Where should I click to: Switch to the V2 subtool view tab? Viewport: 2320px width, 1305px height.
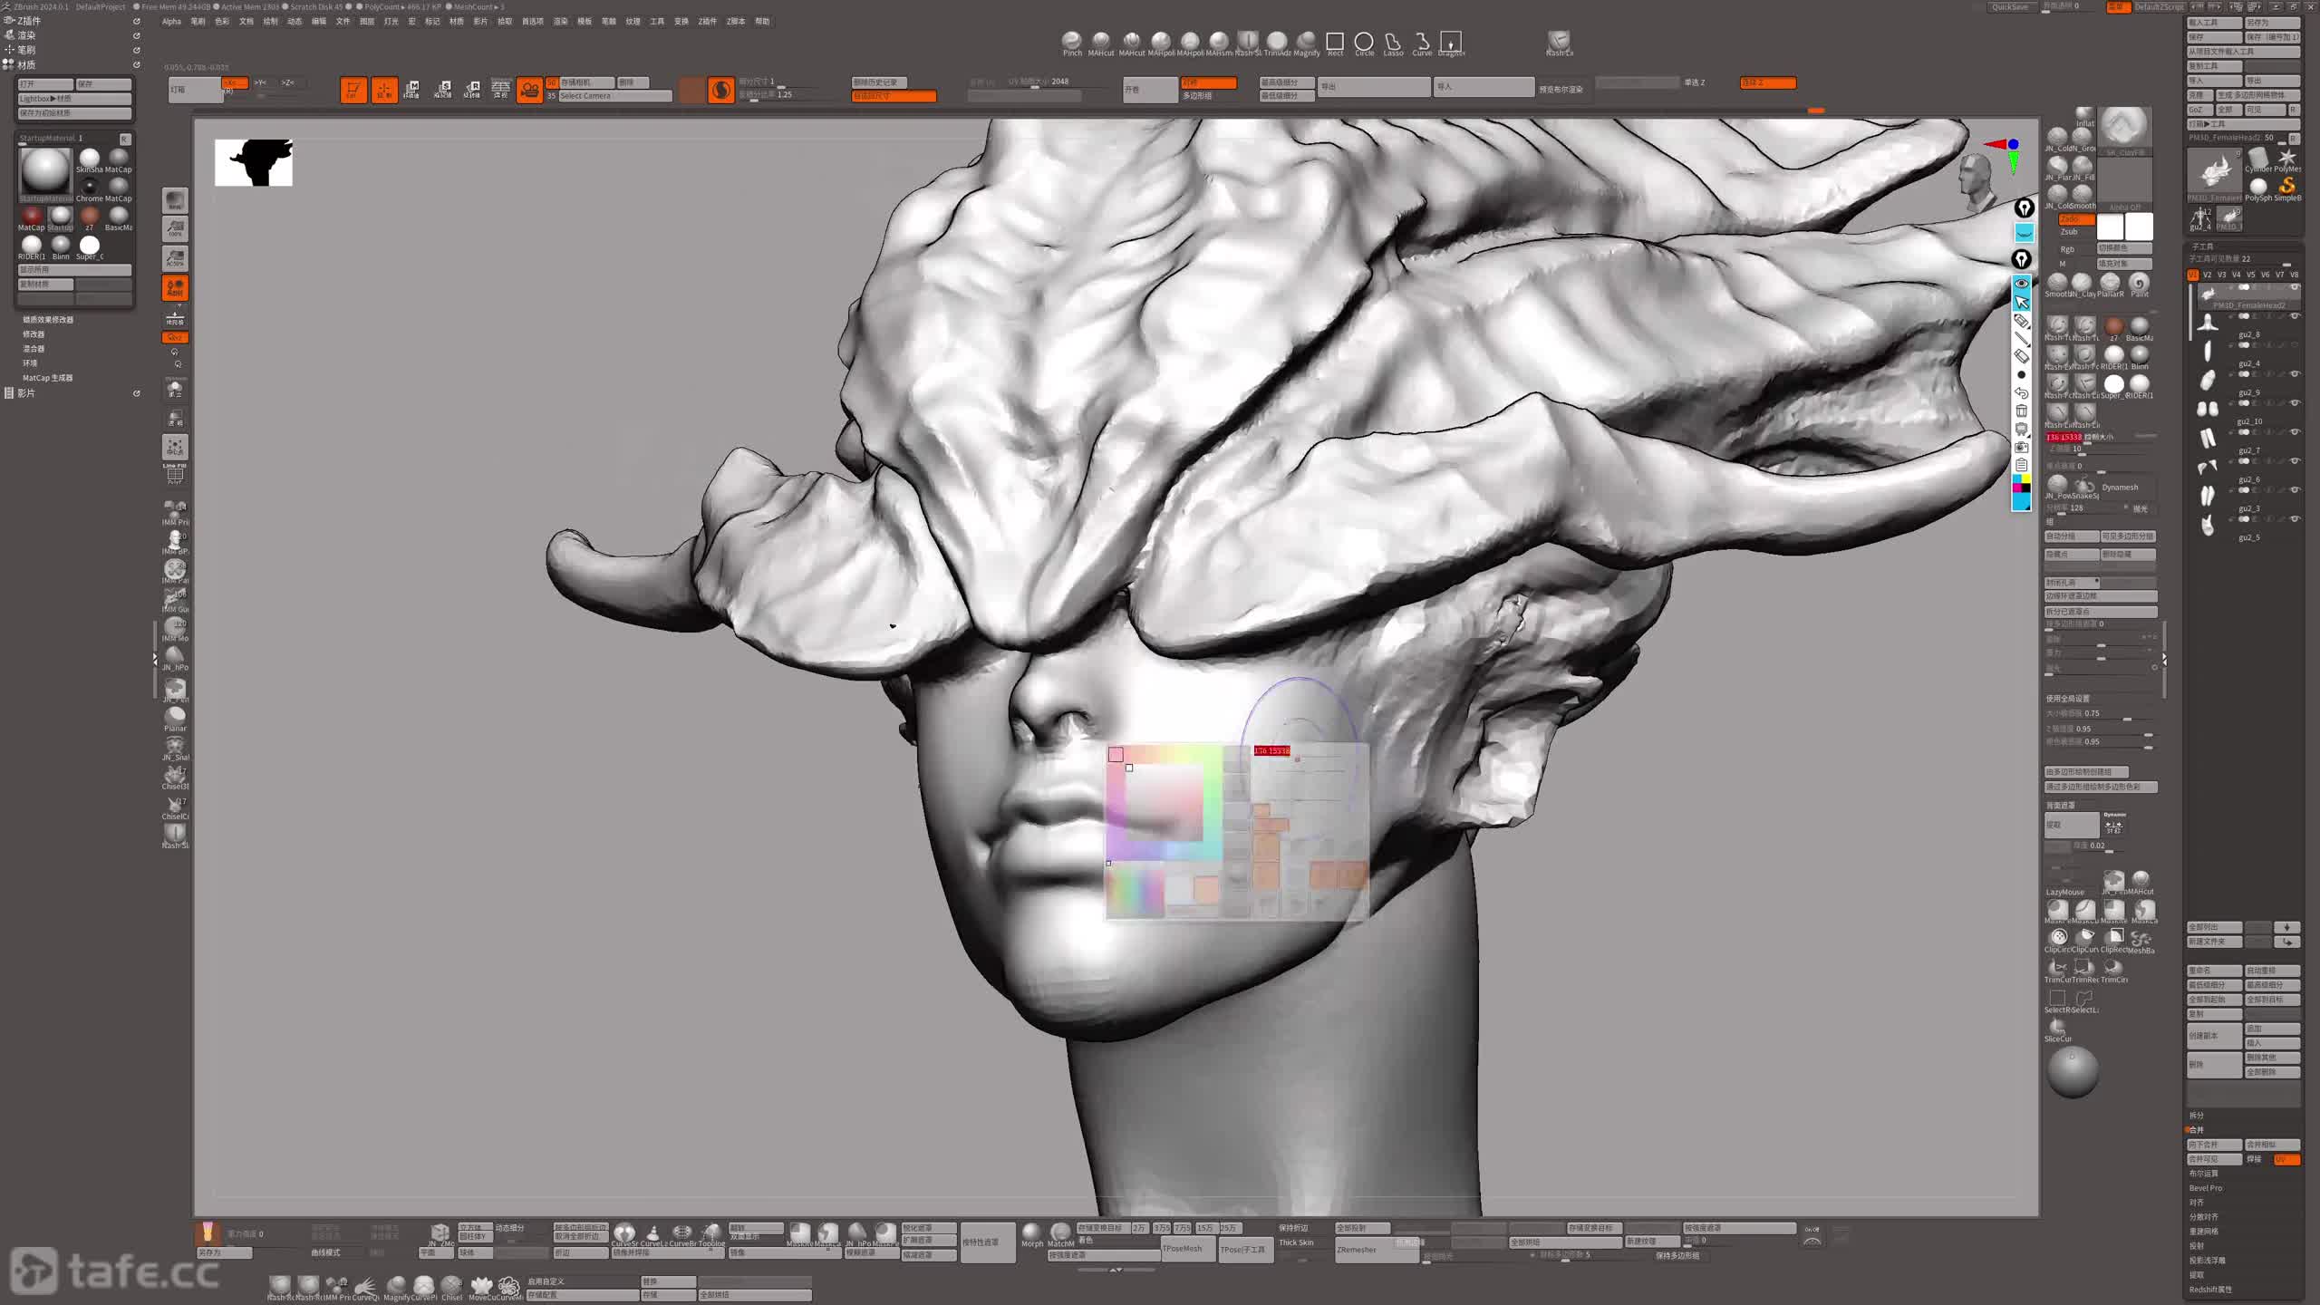2207,275
